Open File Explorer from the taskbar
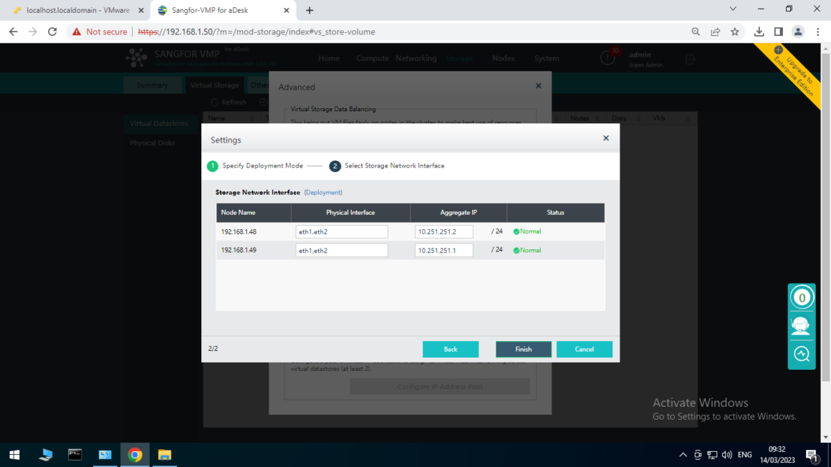Image resolution: width=831 pixels, height=467 pixels. coord(165,455)
